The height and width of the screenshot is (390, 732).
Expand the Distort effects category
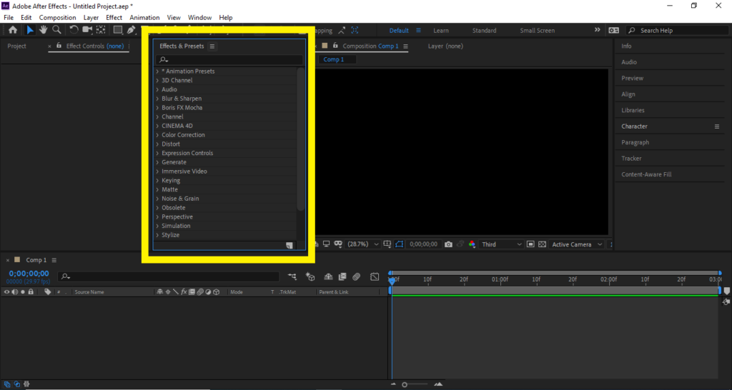pos(157,144)
